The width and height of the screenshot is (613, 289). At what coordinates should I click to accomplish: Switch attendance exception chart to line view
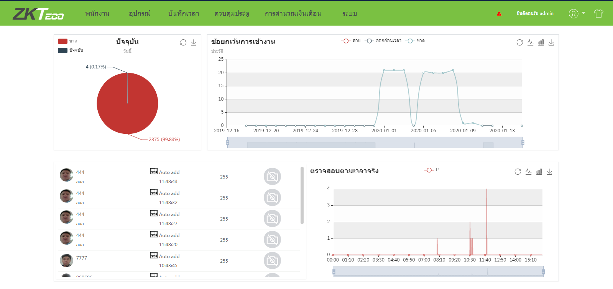coord(530,42)
